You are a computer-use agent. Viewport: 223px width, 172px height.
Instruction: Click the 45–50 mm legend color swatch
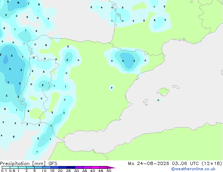pyautogui.click(x=103, y=167)
